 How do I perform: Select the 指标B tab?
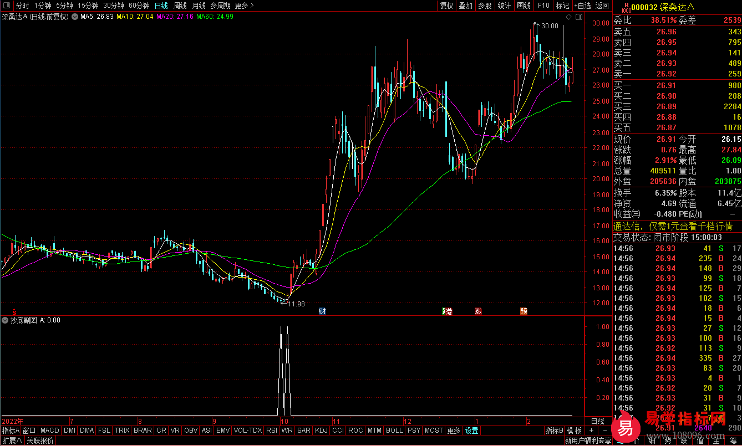[555, 430]
